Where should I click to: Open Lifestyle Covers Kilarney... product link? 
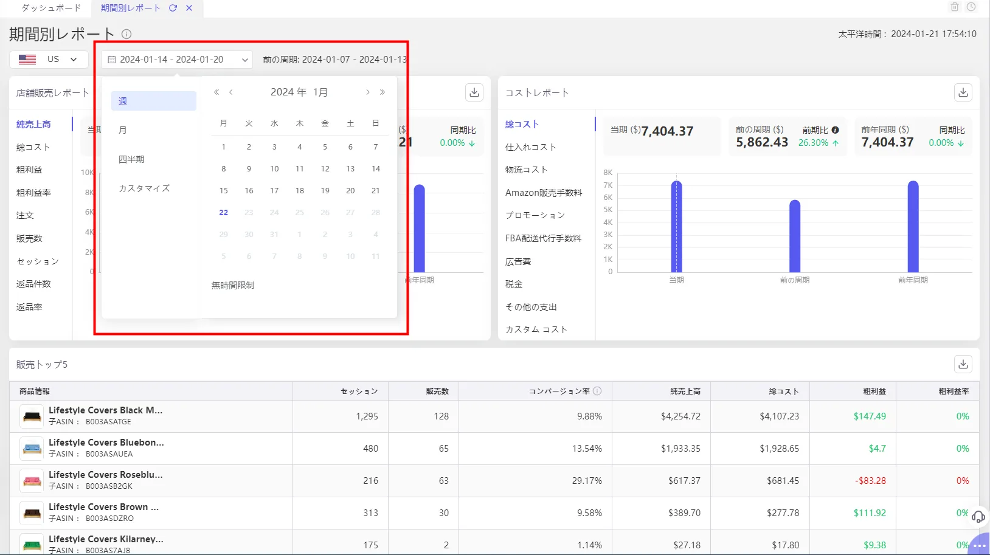click(x=106, y=539)
